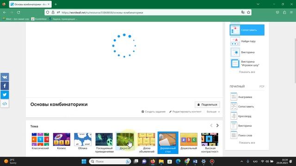Show previous themes with left arrow
The height and width of the screenshot is (166, 296).
point(211,125)
